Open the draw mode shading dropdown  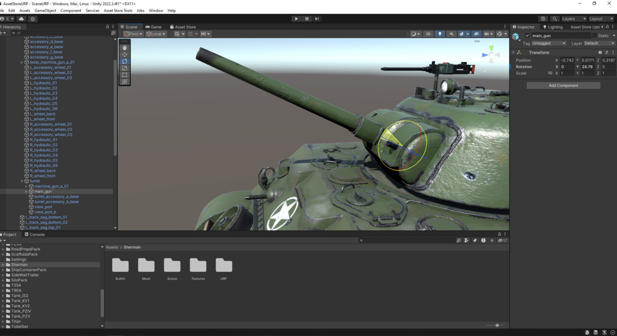pos(416,34)
